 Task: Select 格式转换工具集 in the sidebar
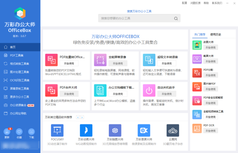(x=20, y=64)
